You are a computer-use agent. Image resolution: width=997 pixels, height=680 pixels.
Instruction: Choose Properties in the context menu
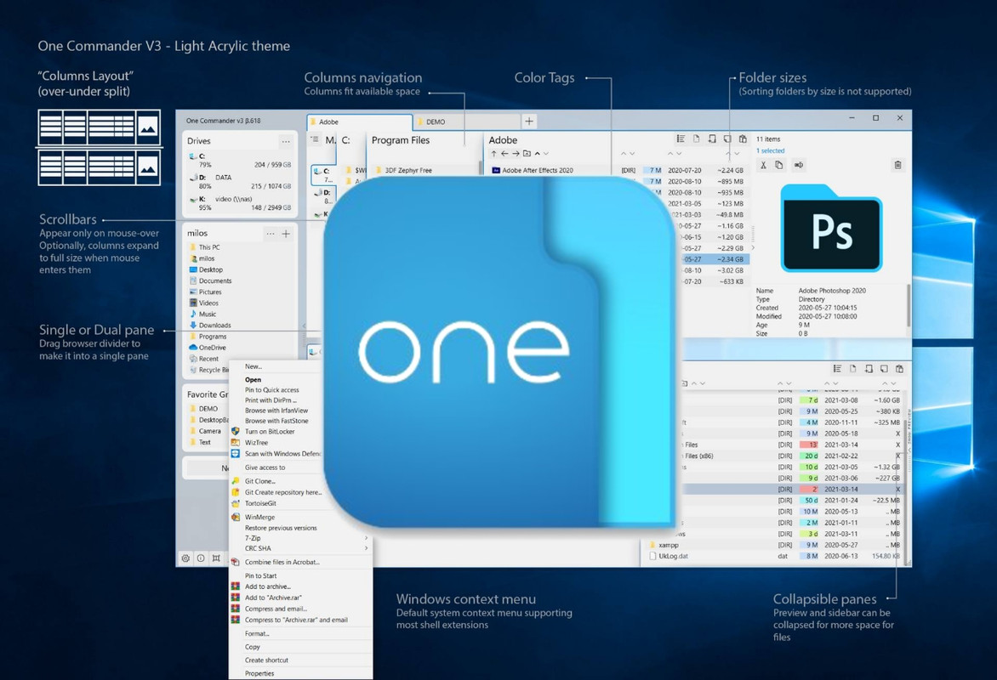tap(259, 673)
